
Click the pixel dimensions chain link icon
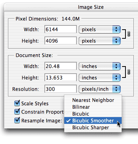tap(128, 34)
